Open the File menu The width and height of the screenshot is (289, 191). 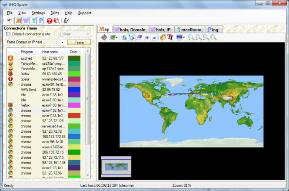coord(10,13)
